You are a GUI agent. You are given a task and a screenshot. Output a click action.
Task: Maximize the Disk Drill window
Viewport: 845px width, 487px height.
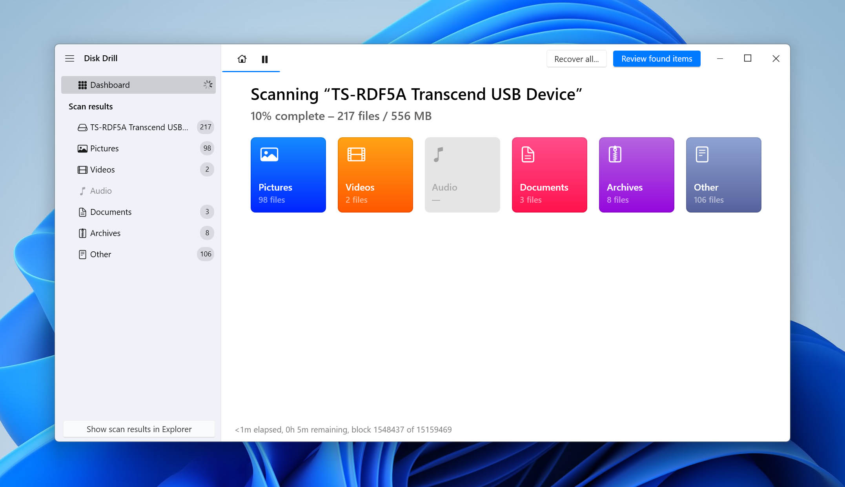tap(748, 58)
